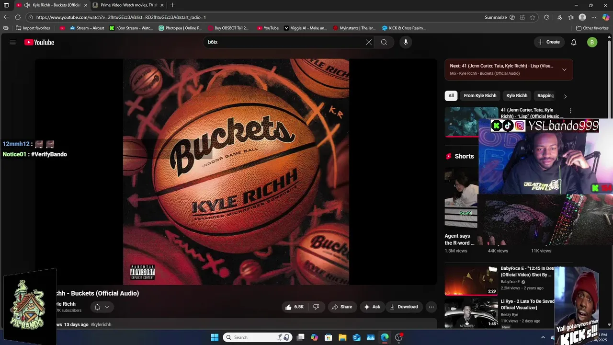The width and height of the screenshot is (613, 345).
Task: Select the From Kyle Richh chip
Action: 480,95
